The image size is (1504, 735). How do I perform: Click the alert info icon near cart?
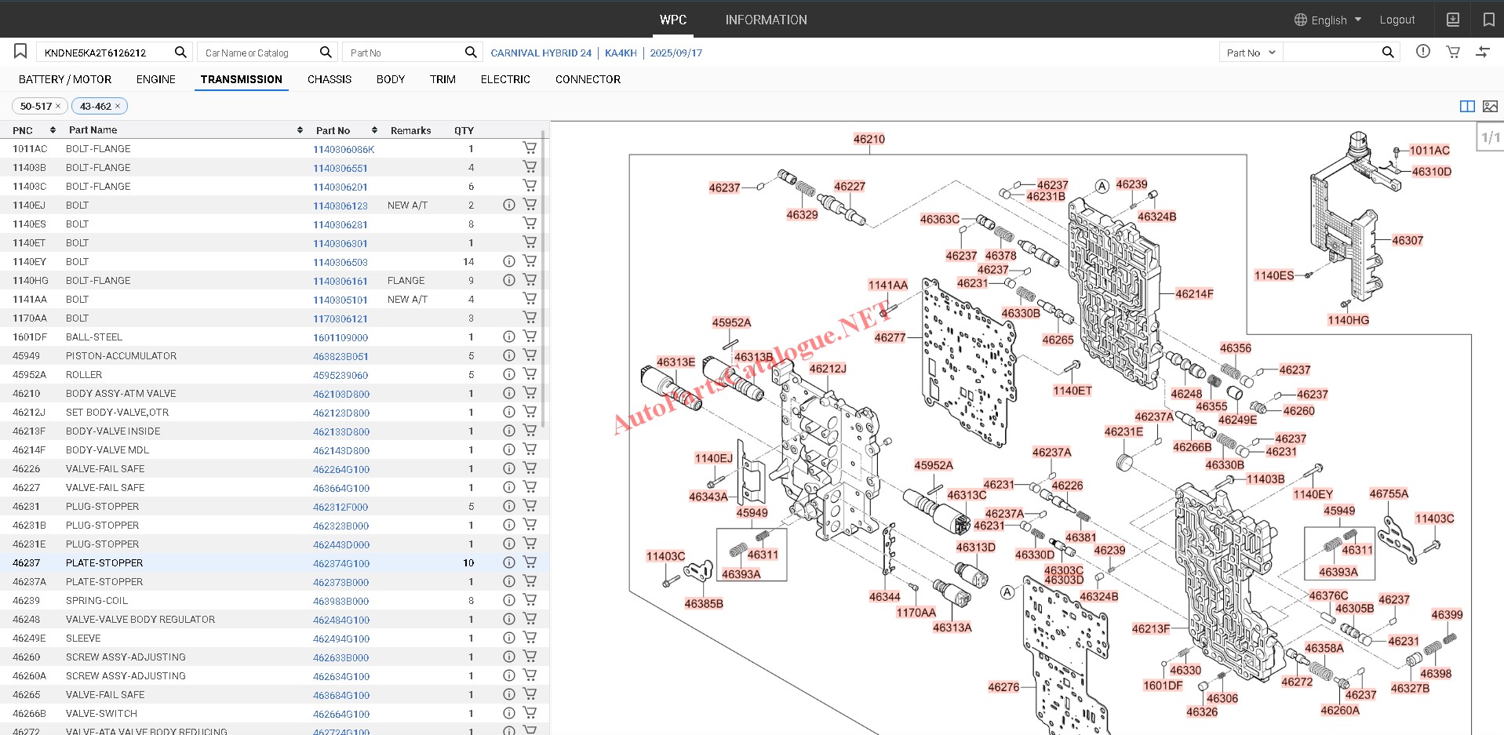[x=1422, y=52]
